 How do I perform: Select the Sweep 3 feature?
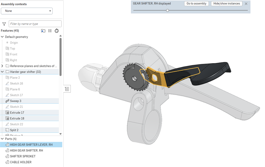pyautogui.click(x=15, y=101)
